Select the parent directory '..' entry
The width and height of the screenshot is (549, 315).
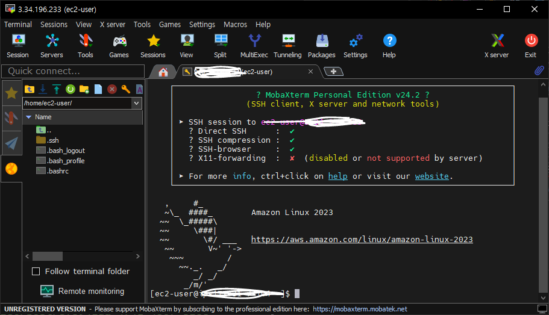[x=44, y=130]
